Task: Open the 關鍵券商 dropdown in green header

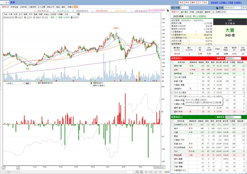Action: (x=233, y=117)
